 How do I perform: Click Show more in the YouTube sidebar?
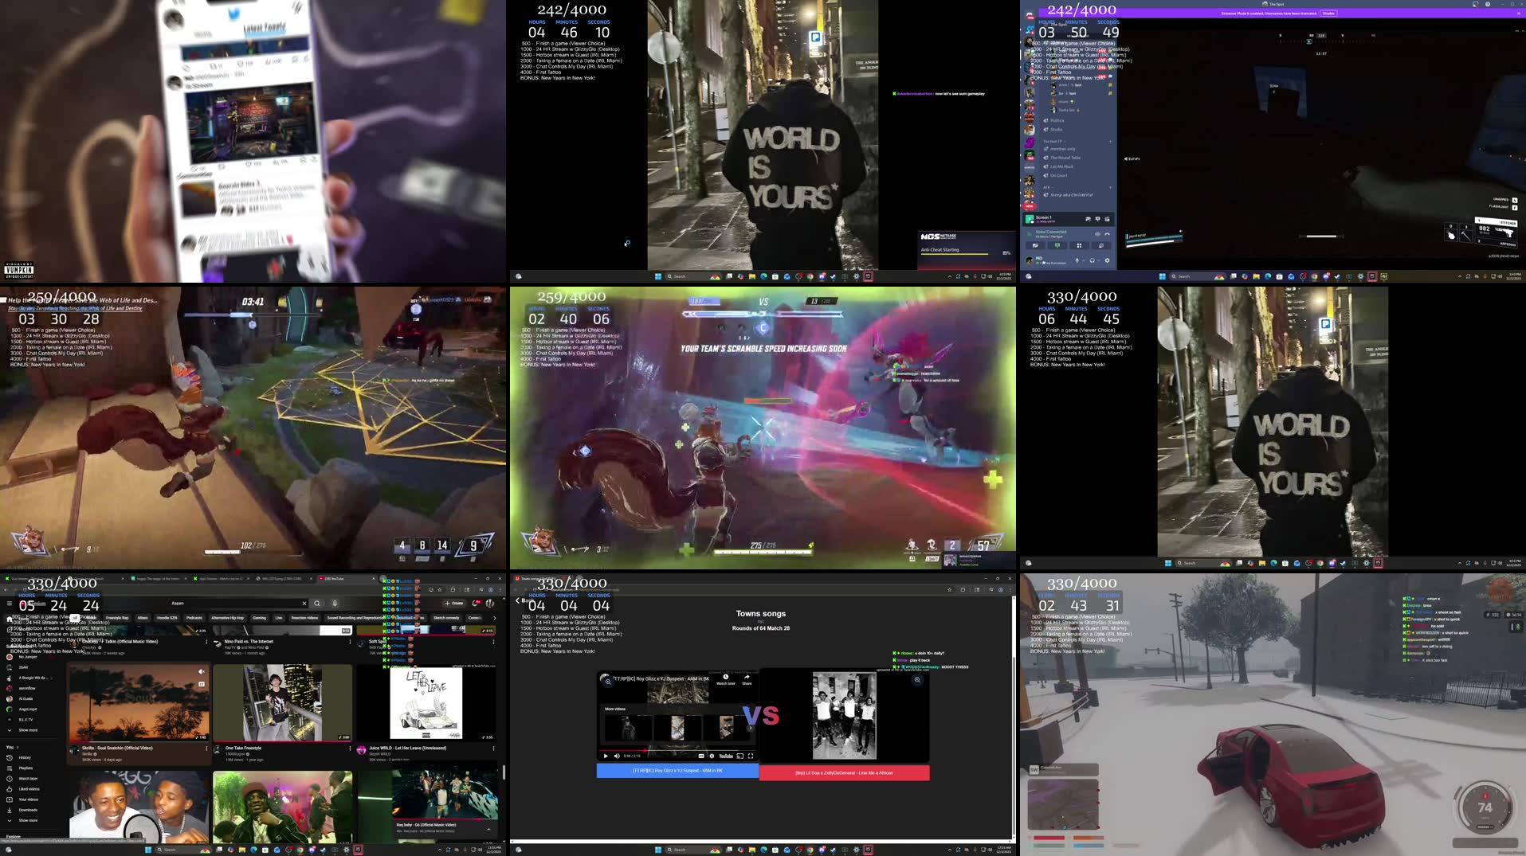pyautogui.click(x=28, y=729)
